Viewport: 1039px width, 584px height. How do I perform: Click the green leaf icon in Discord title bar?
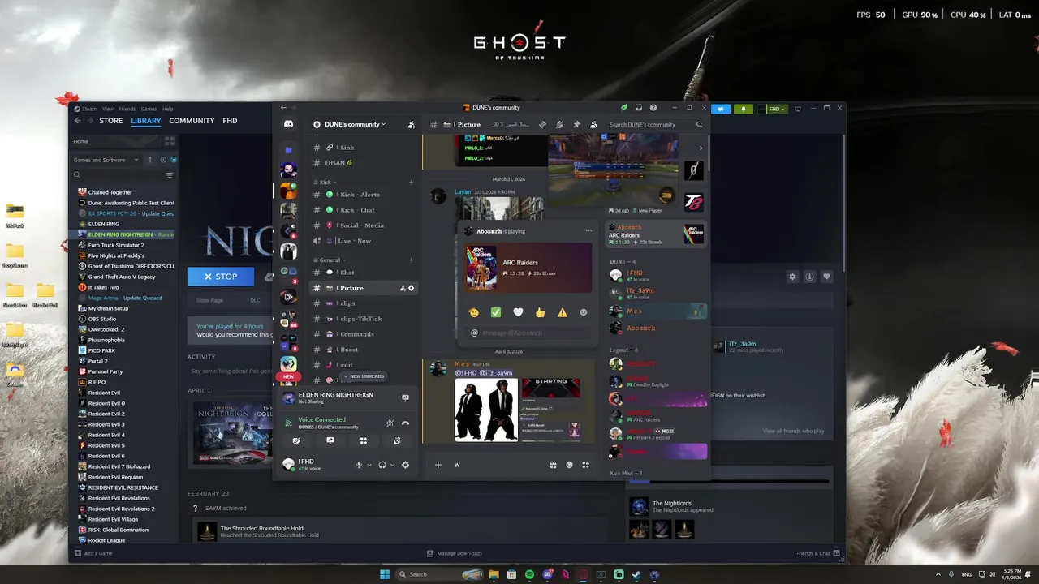(624, 107)
